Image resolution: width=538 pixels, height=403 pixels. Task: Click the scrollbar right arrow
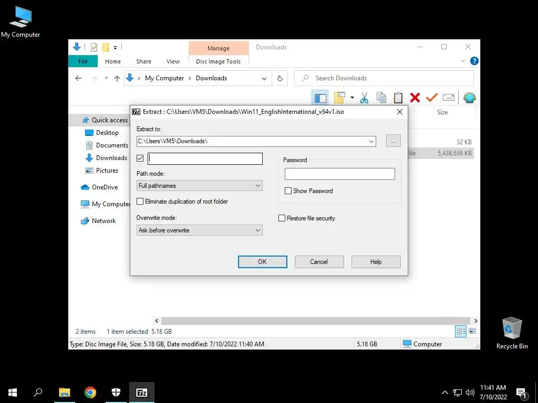(475, 321)
